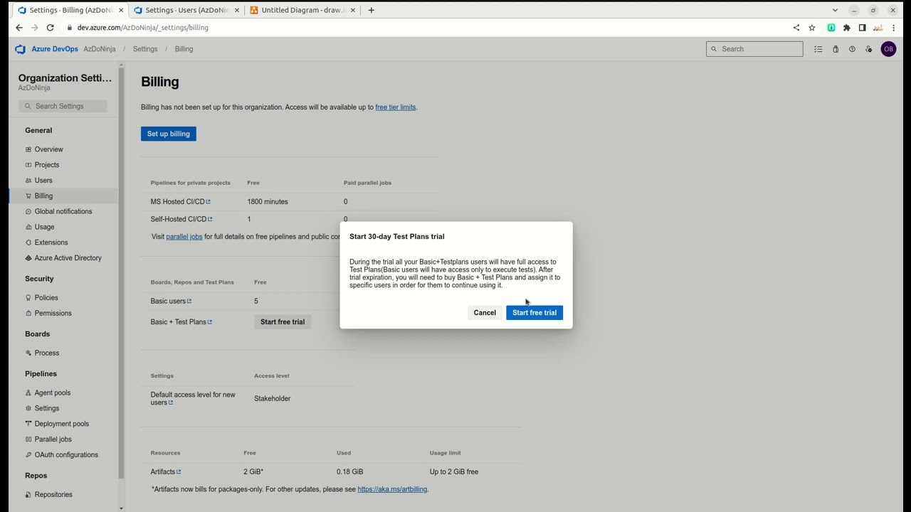The width and height of the screenshot is (911, 512).
Task: Click the browser forward arrow
Action: point(34,28)
